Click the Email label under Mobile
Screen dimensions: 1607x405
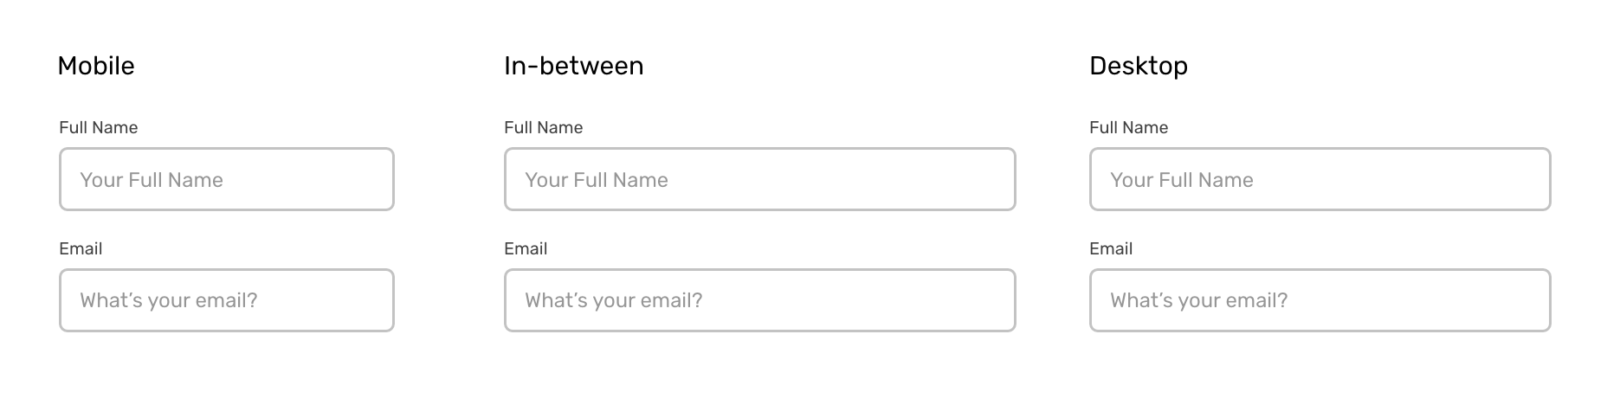point(81,248)
